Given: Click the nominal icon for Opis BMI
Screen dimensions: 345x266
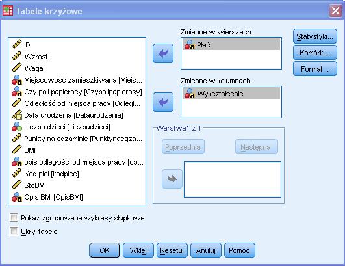Looking at the screenshot, I should (17, 197).
